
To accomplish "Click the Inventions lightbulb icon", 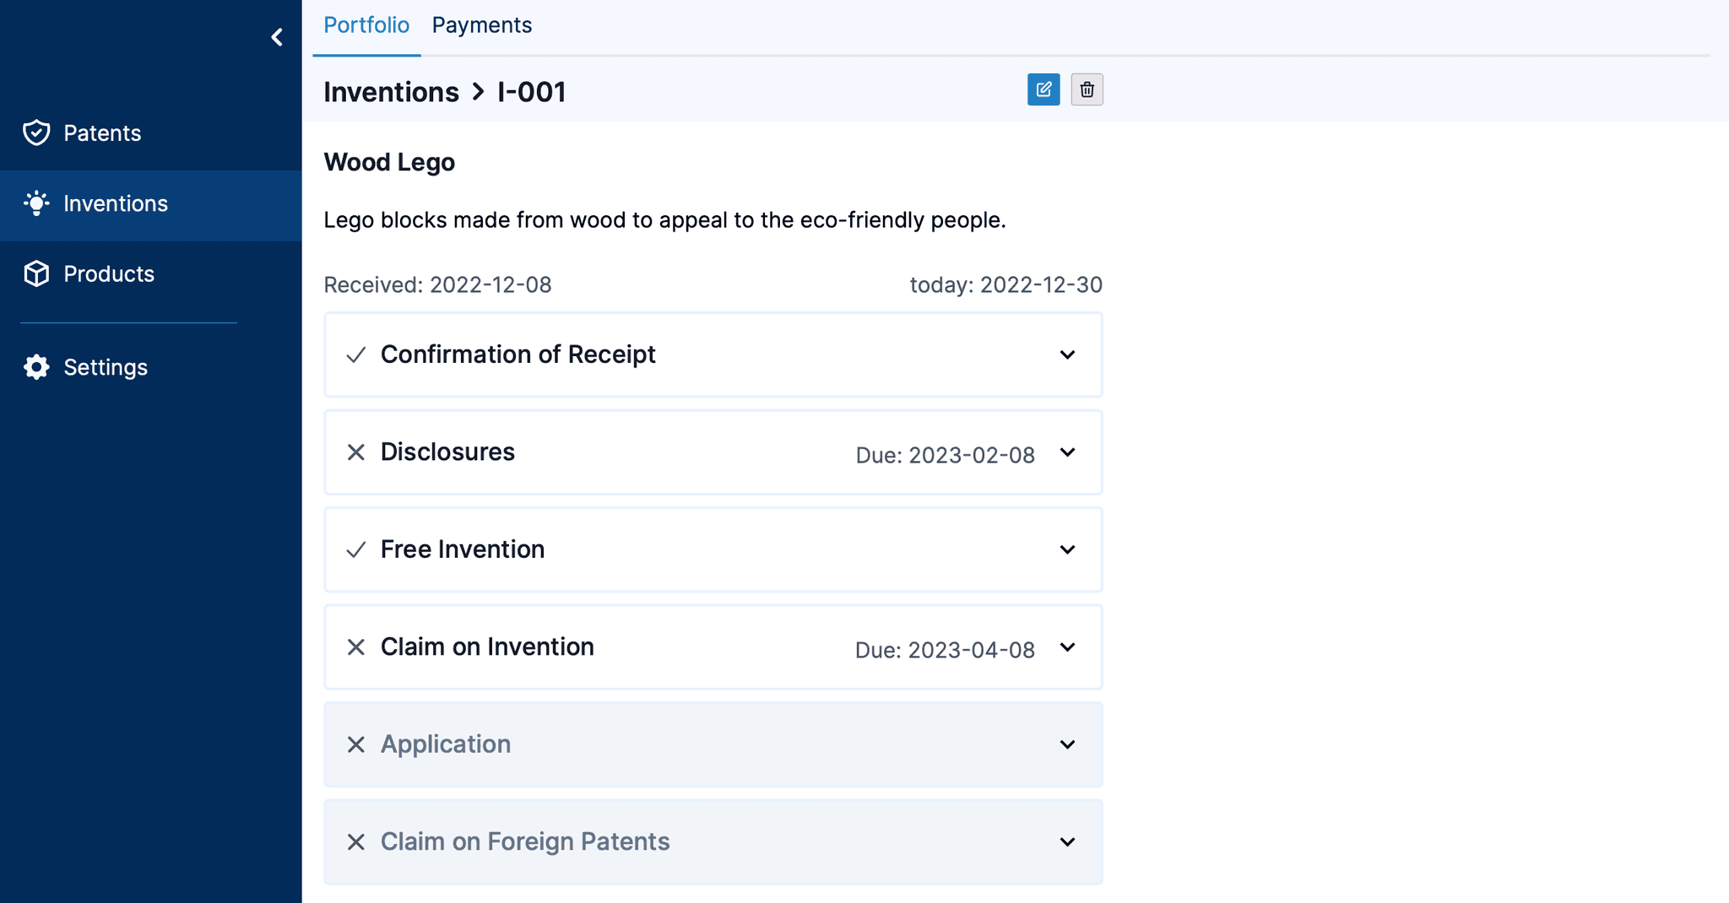I will pyautogui.click(x=36, y=203).
